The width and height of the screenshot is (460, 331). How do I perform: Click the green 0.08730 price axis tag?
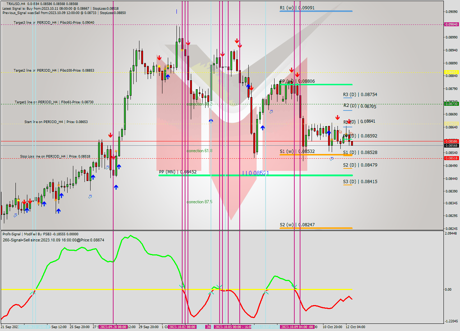pyautogui.click(x=451, y=104)
